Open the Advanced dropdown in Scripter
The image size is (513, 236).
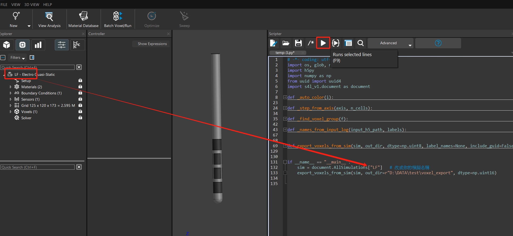point(390,43)
